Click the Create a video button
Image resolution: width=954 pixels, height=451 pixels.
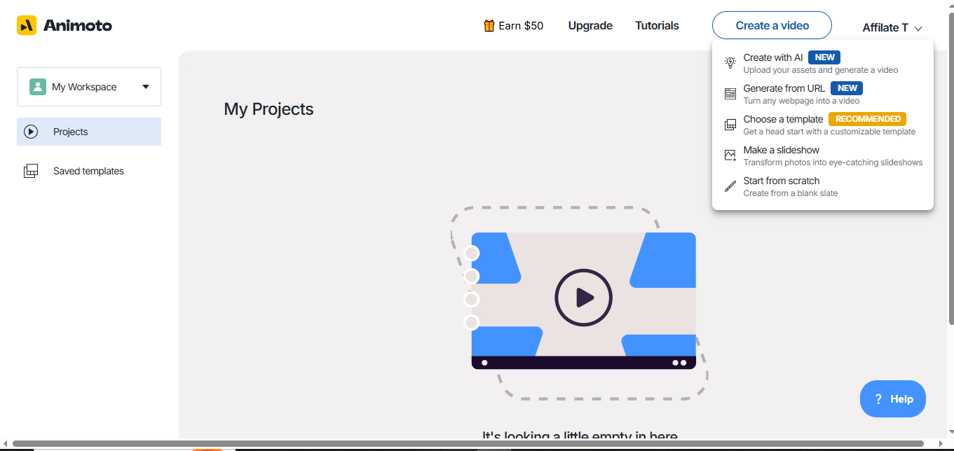772,25
